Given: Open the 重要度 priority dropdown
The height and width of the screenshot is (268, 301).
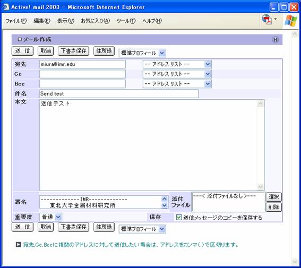Looking at the screenshot, I should [x=50, y=217].
